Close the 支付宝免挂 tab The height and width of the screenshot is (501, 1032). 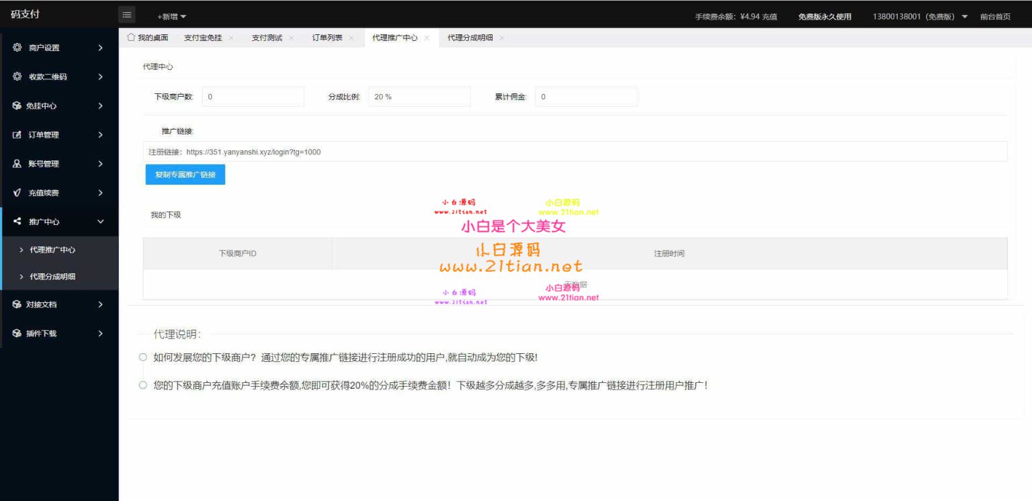pos(231,38)
